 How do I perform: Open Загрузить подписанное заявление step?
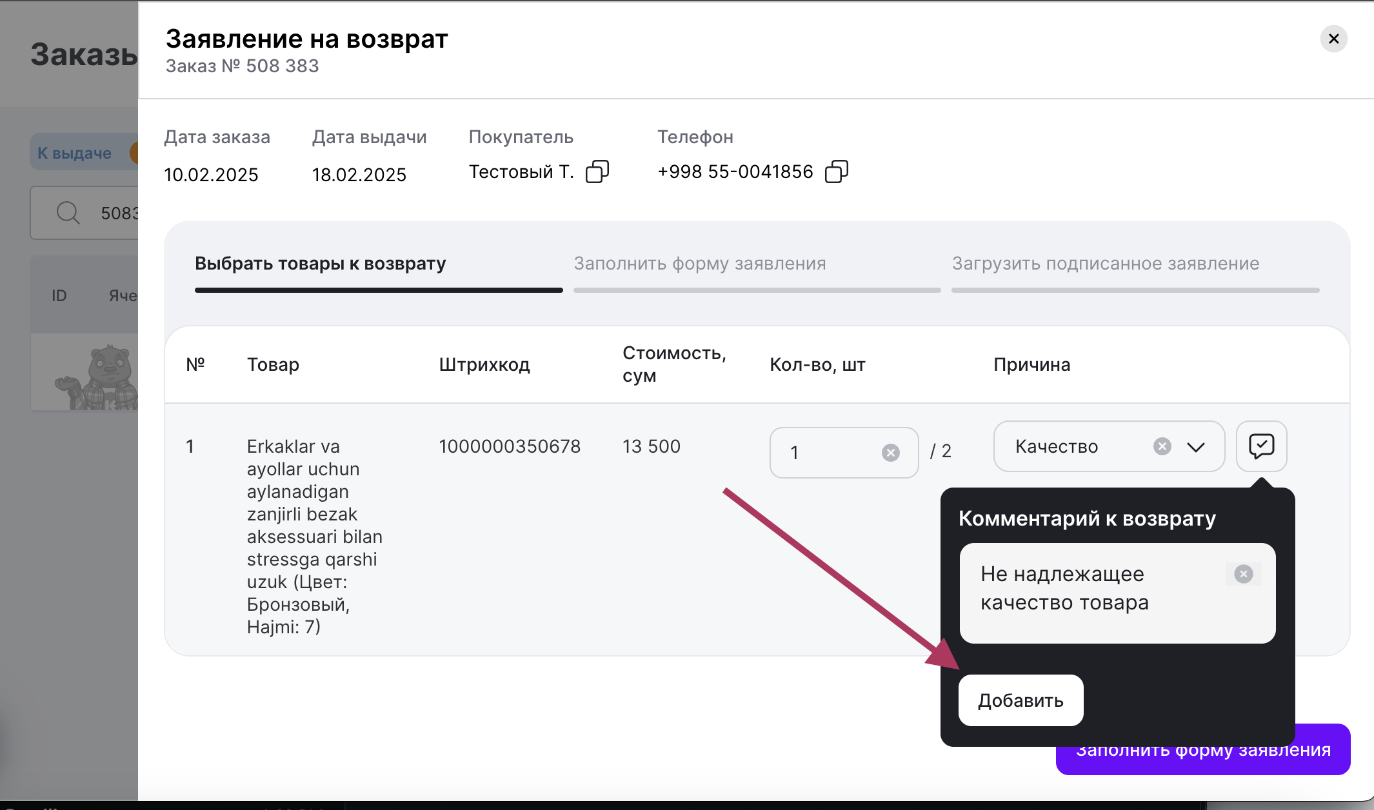pyautogui.click(x=1105, y=264)
